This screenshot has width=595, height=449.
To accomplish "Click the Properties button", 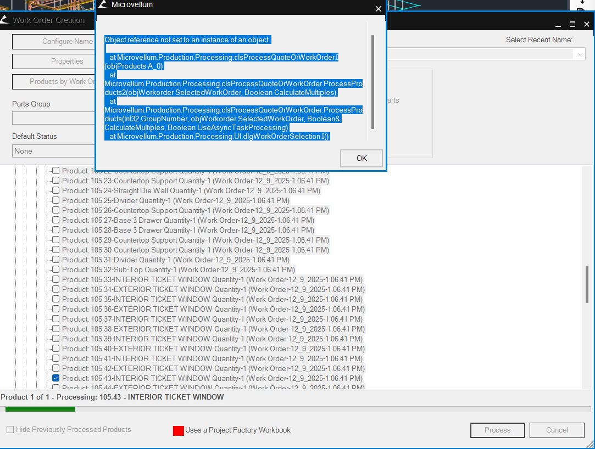I will (54, 61).
